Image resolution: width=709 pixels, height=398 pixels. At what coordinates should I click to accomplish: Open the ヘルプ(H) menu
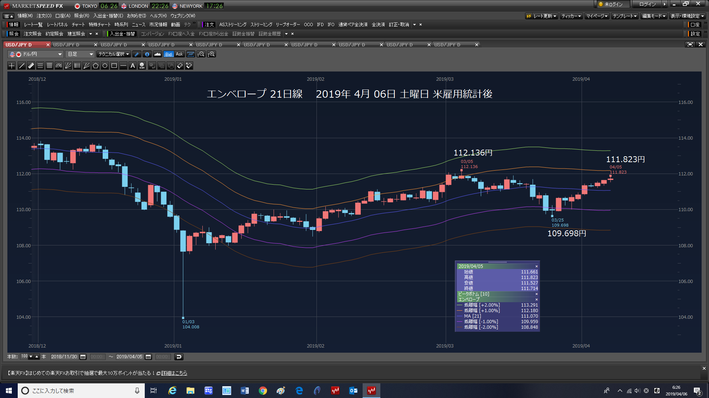click(x=158, y=16)
